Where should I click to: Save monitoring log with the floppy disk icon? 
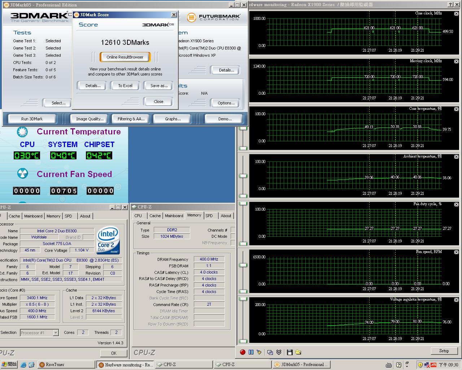289,352
